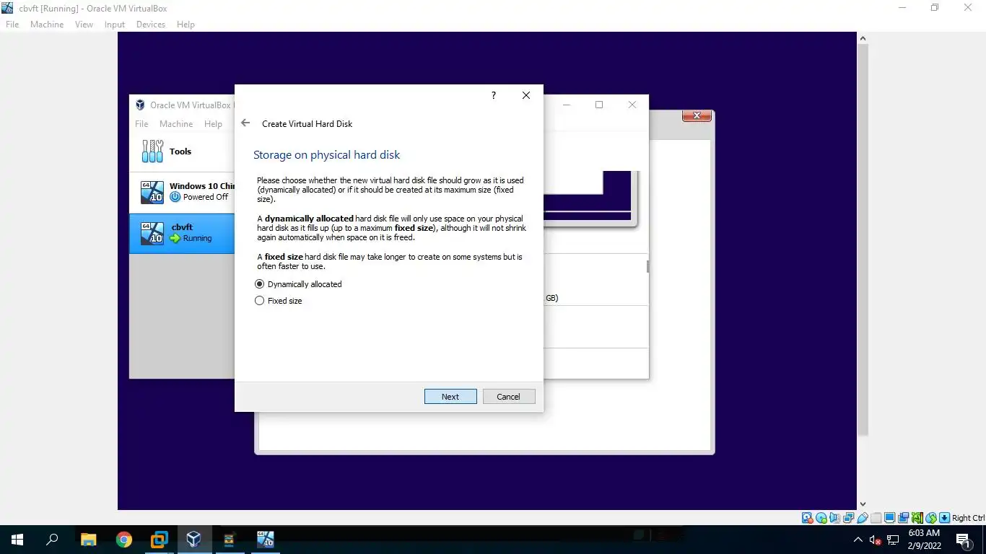986x554 pixels.
Task: Click muted volume icon in system tray
Action: (875, 540)
